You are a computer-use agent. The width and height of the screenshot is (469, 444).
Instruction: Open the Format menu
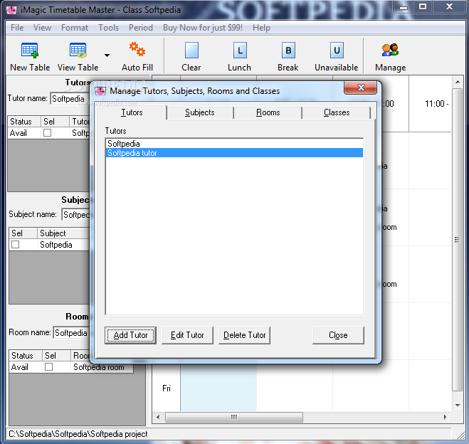click(75, 28)
